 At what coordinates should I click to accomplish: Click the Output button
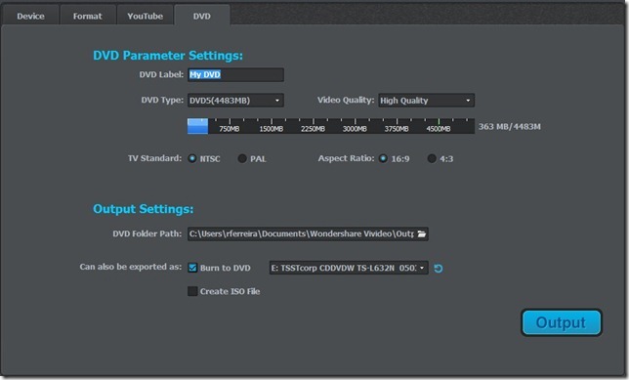[562, 322]
